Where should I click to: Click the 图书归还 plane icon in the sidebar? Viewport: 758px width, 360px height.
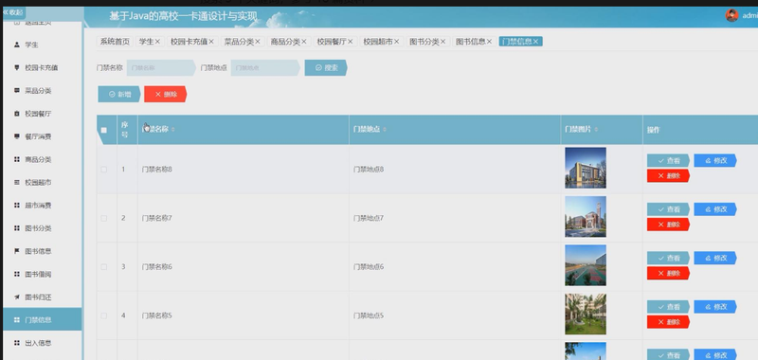point(17,297)
